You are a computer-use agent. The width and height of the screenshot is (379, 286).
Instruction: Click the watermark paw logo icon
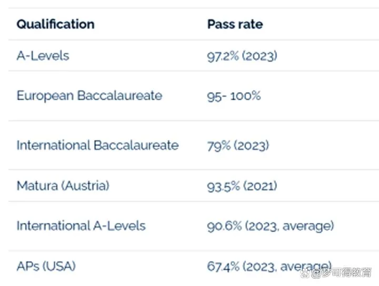[305, 273]
